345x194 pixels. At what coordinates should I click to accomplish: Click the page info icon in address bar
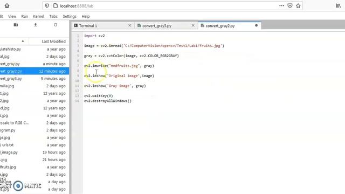[x=56, y=6]
